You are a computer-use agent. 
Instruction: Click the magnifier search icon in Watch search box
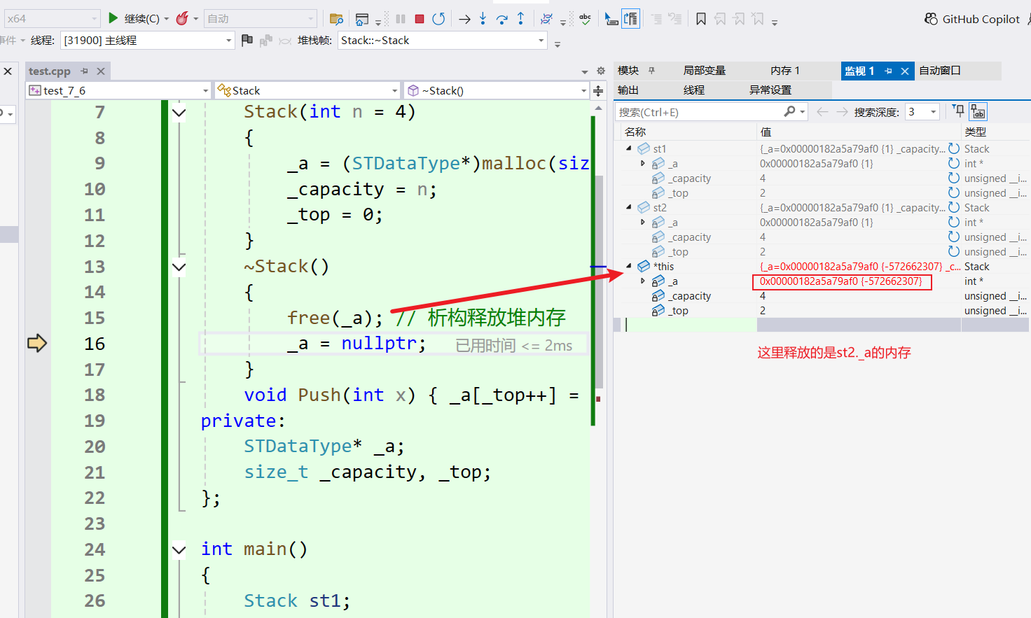point(789,111)
